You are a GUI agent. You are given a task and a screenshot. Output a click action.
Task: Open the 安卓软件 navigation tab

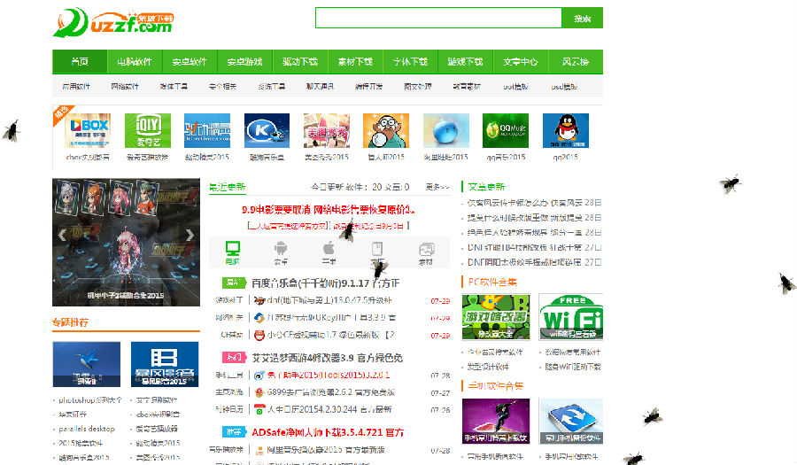click(x=190, y=61)
